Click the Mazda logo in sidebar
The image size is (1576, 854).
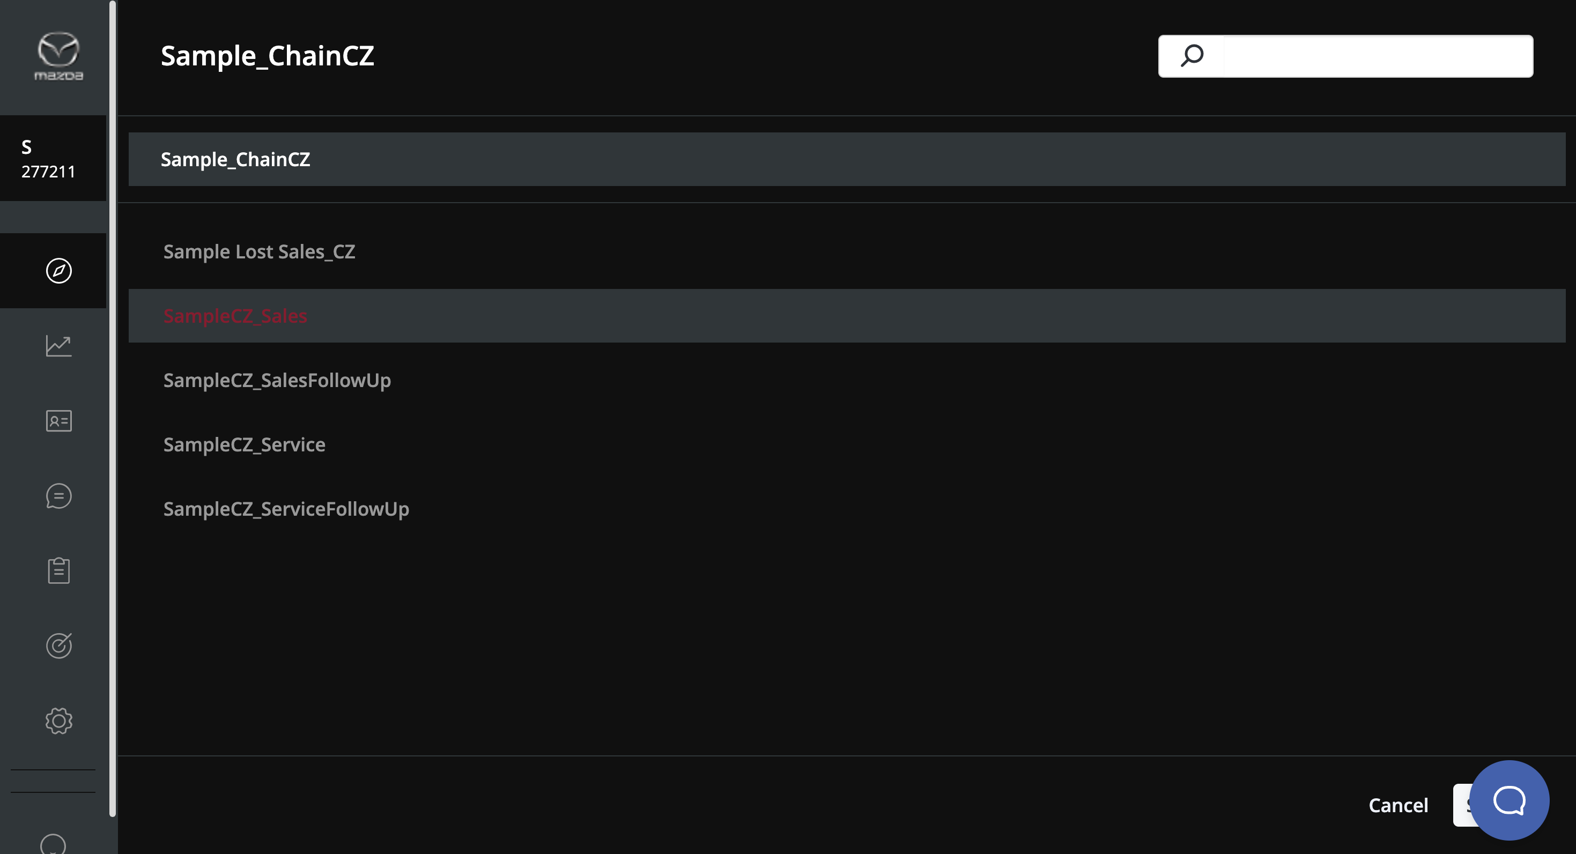click(58, 56)
